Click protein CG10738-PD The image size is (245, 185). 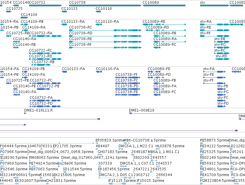(x=128, y=89)
